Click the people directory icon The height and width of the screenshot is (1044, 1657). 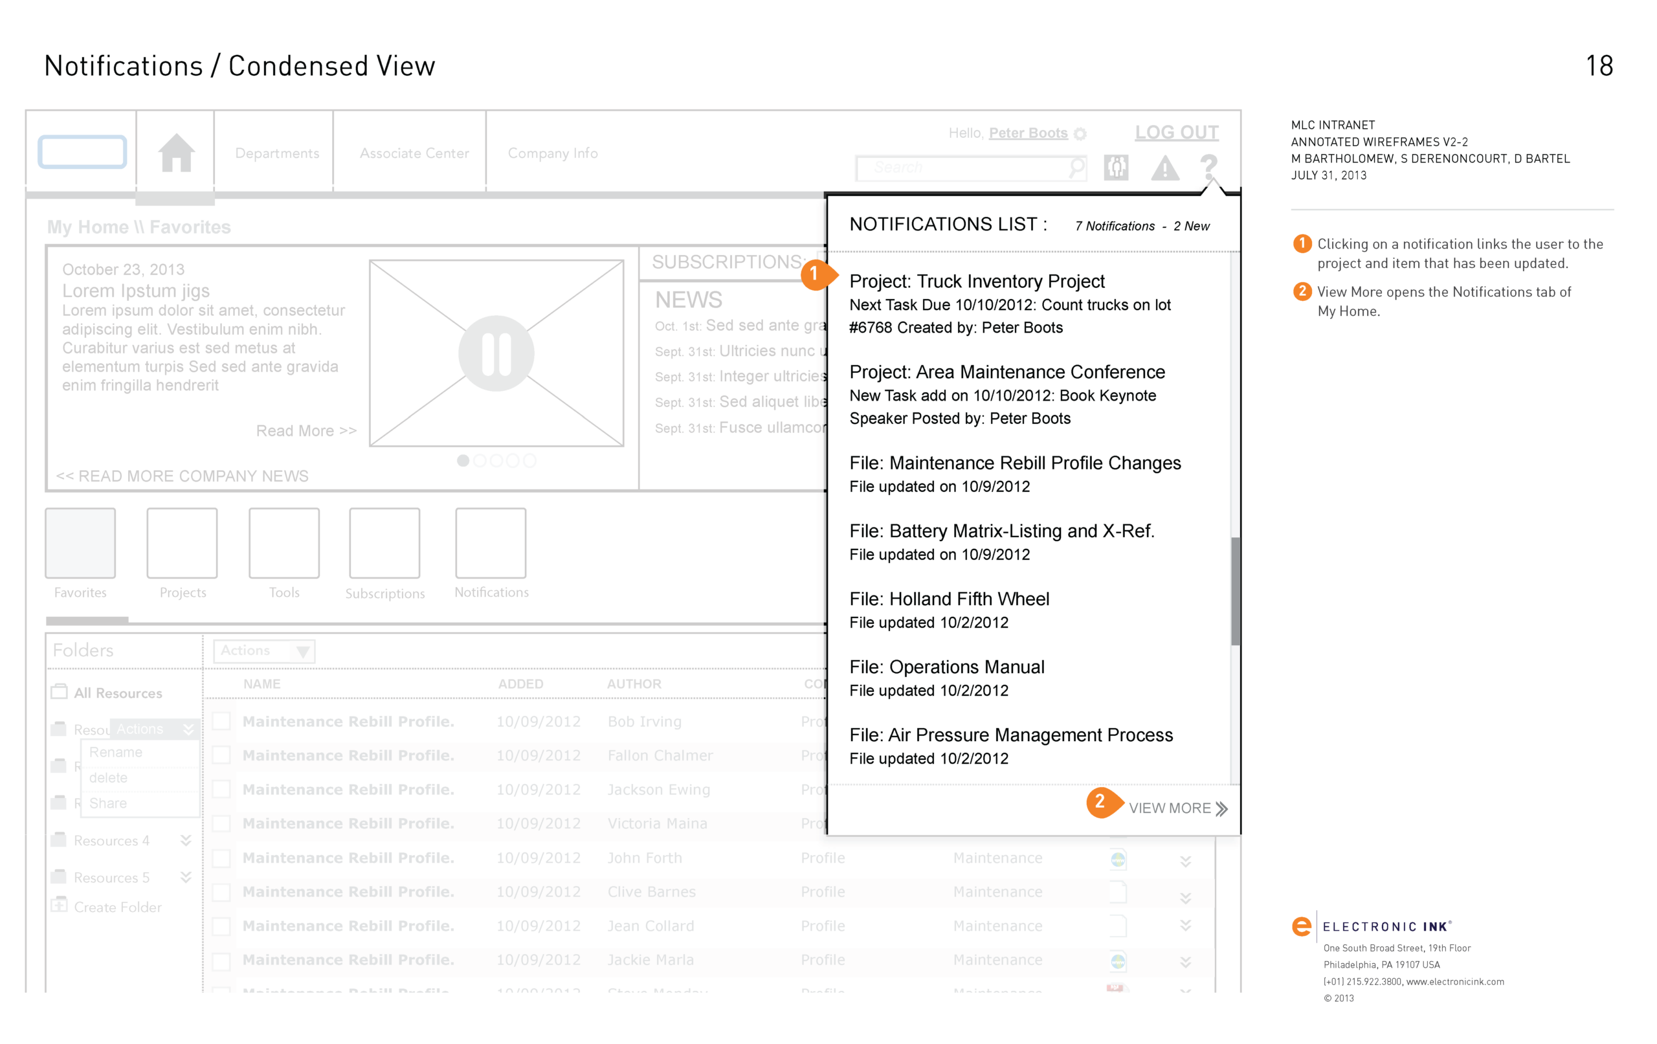[x=1115, y=167]
